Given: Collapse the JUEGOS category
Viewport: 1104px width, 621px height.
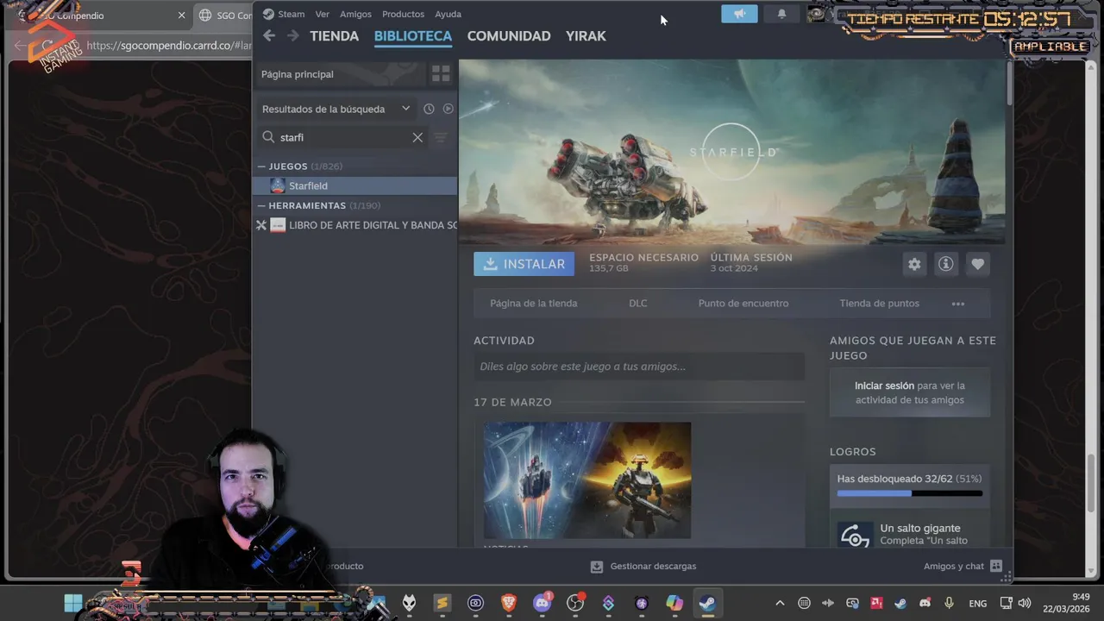Looking at the screenshot, I should 261,166.
